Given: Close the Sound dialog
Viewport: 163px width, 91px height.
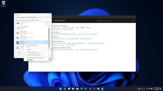Looking at the screenshot, I should pyautogui.click(x=50, y=15).
